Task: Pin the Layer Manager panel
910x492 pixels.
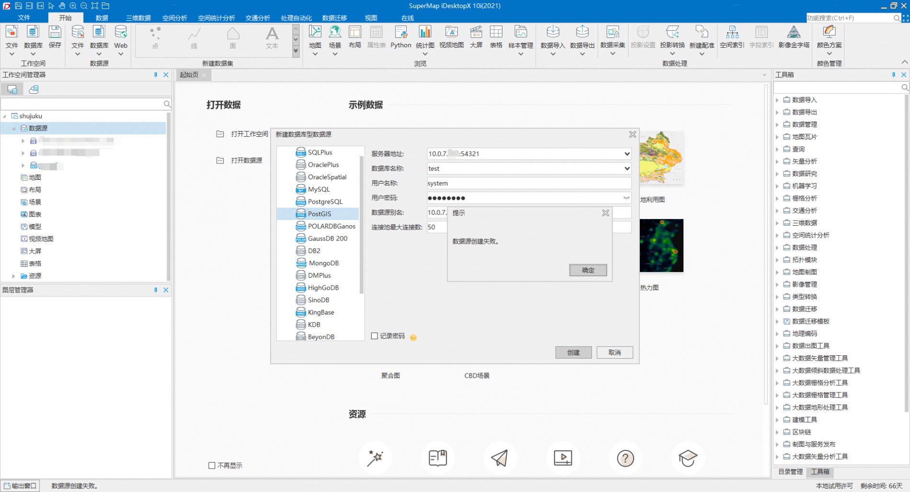Action: [156, 290]
